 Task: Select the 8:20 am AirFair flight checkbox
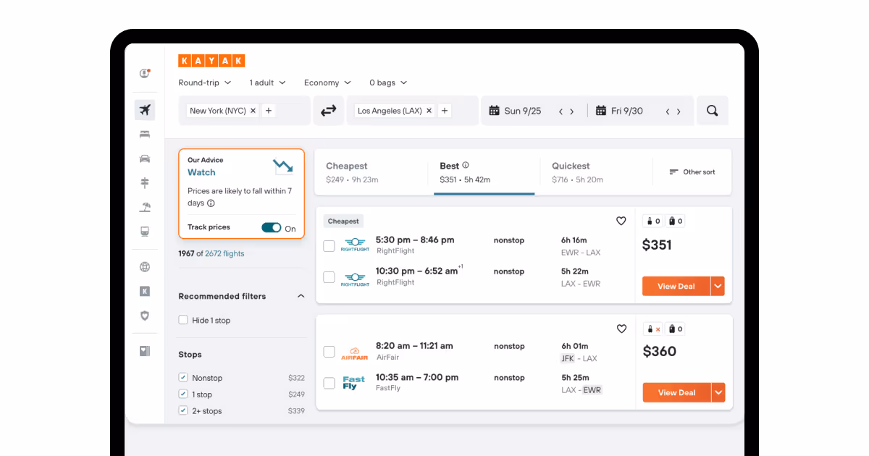point(329,352)
